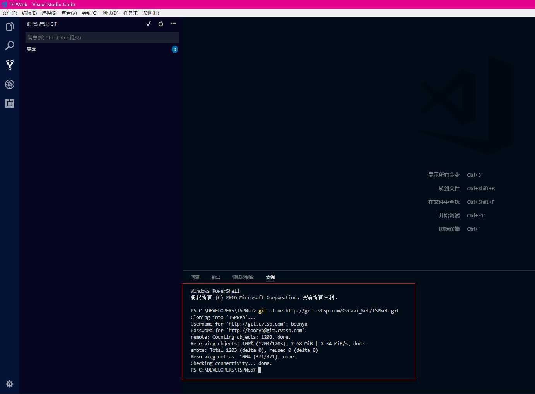
Task: Click the last PowerShell prompt cursor
Action: (260, 370)
